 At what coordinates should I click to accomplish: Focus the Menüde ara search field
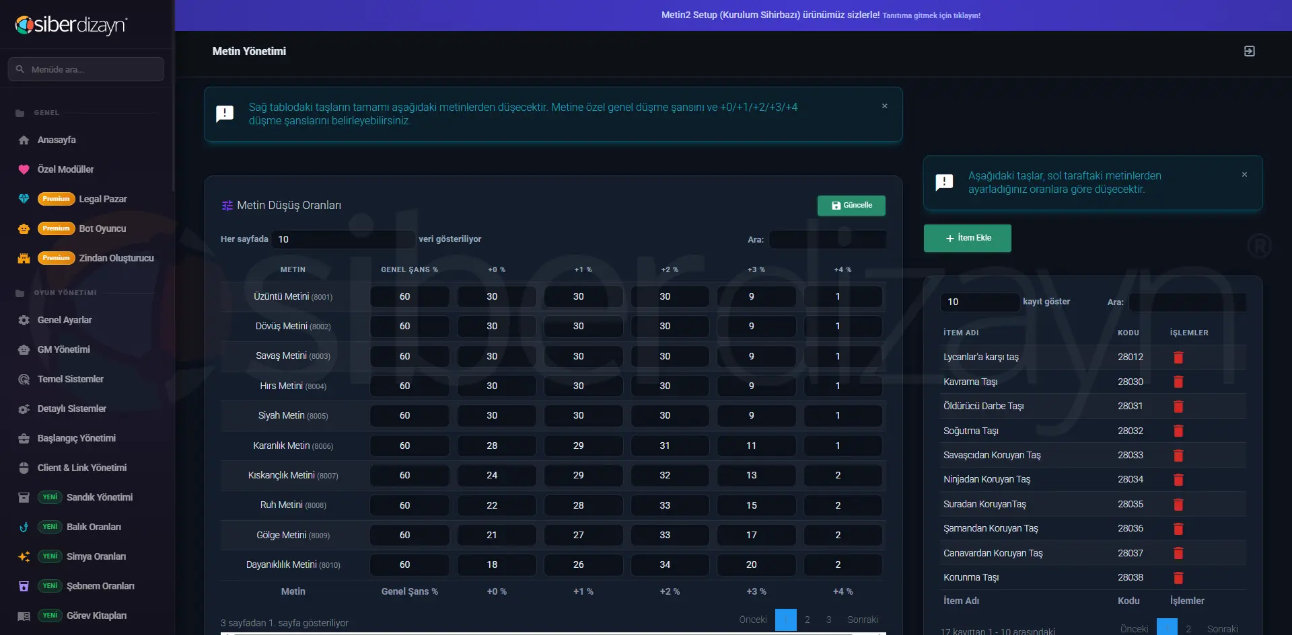click(86, 69)
